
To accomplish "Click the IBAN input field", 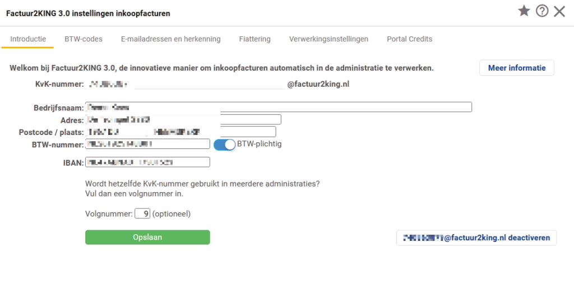I will point(147,162).
